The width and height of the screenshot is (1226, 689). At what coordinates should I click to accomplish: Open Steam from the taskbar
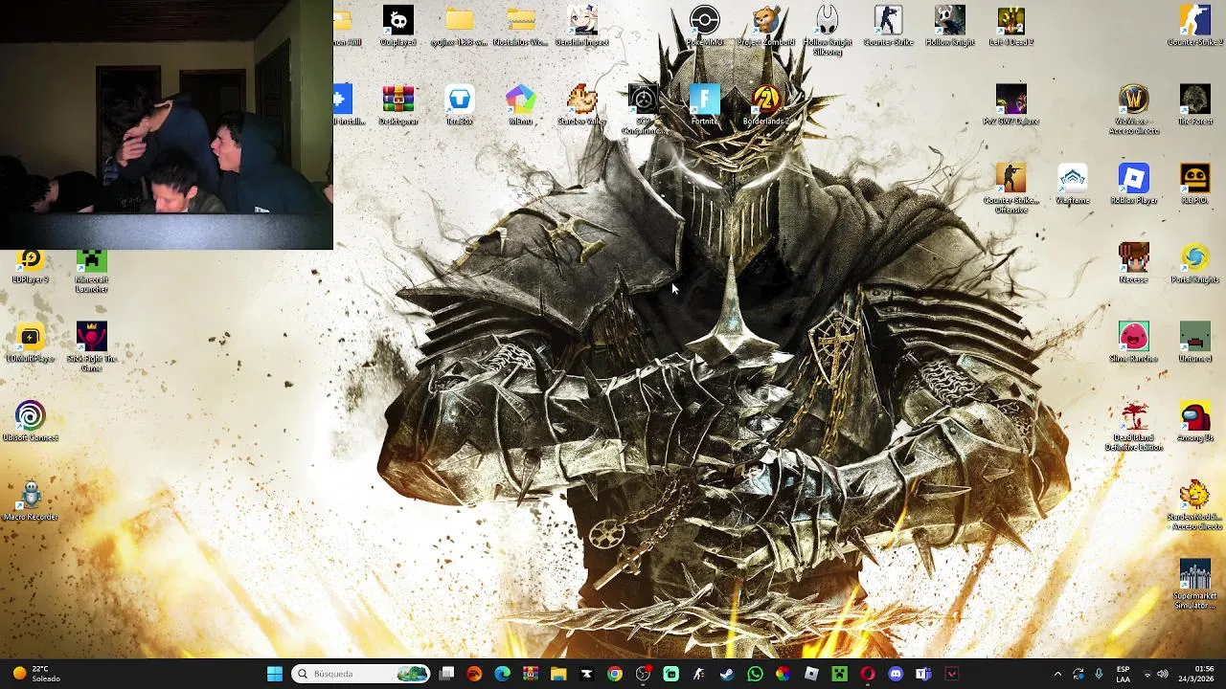pos(727,674)
